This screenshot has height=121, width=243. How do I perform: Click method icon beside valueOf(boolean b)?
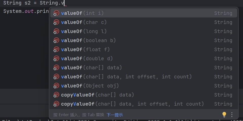pos(56,40)
